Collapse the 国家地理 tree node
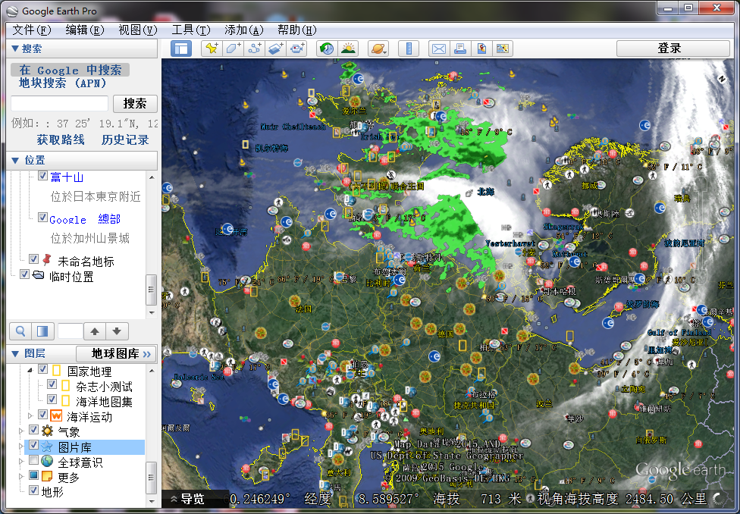Viewport: 740px width, 514px height. point(30,370)
